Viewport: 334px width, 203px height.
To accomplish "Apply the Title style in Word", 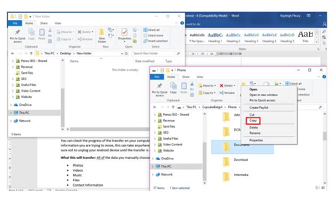I will point(305,37).
